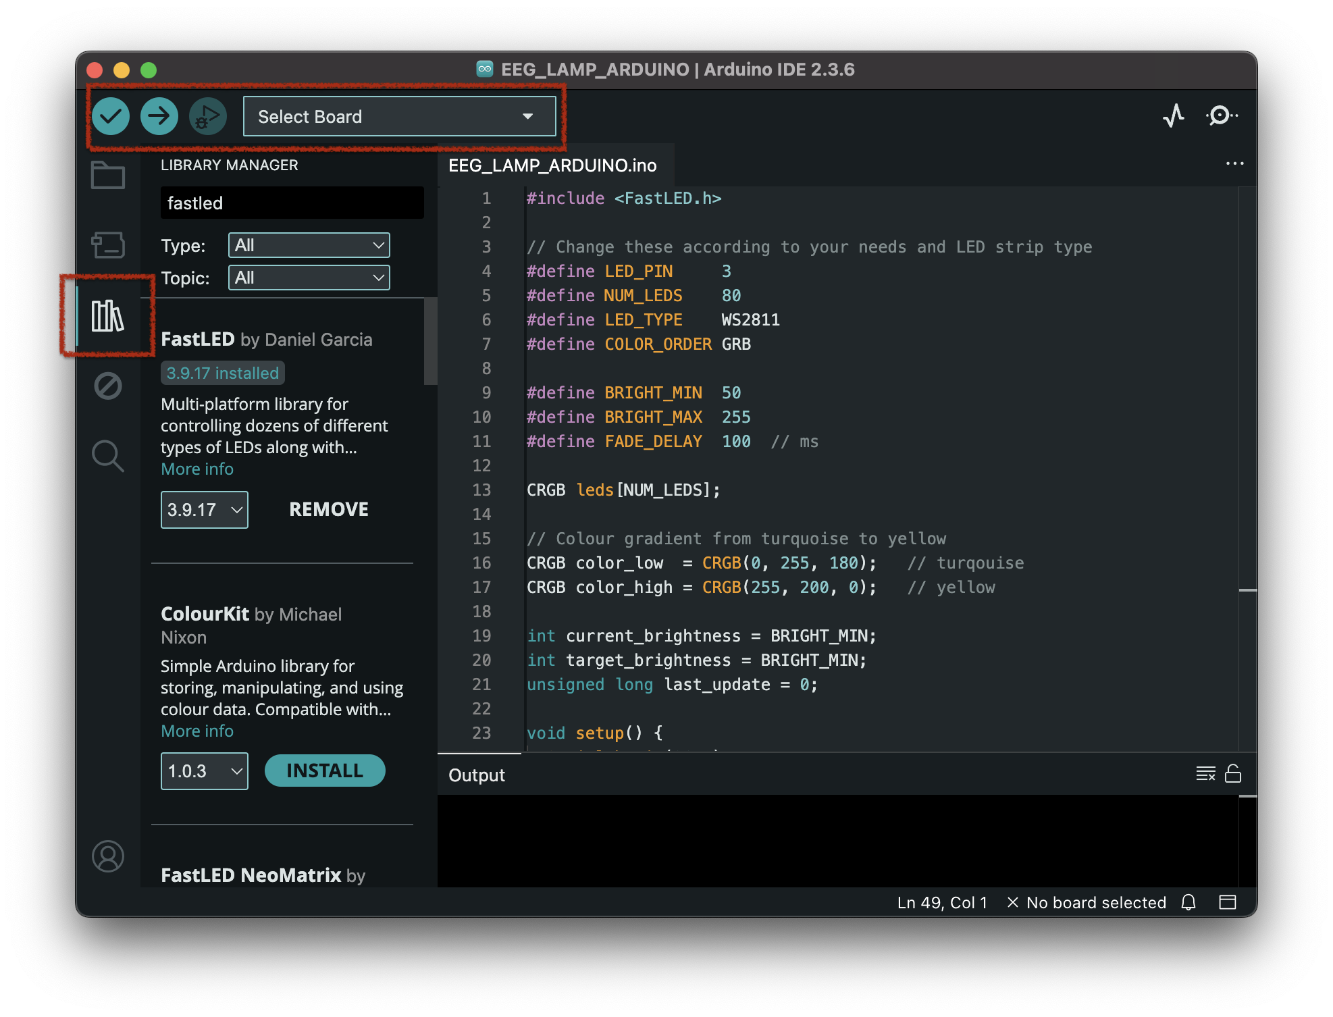Open the Serial Plotter
Screen dimensions: 1333x1017
[1174, 115]
